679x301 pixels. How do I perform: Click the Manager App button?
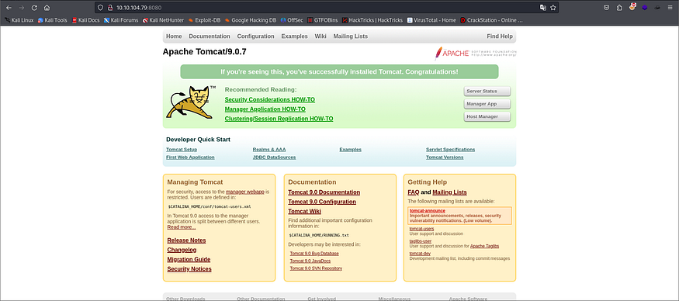[x=487, y=104]
